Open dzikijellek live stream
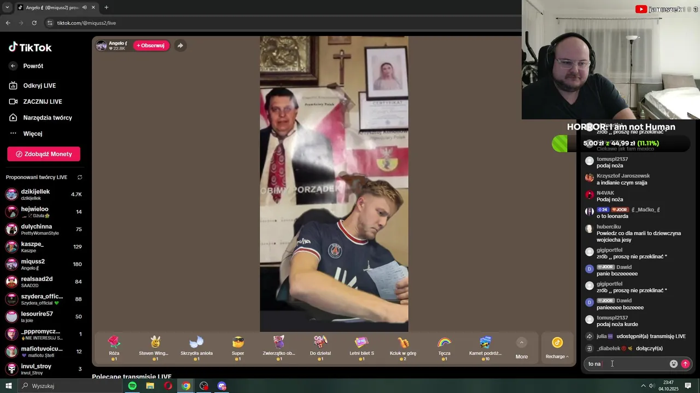The width and height of the screenshot is (700, 393). 44,194
